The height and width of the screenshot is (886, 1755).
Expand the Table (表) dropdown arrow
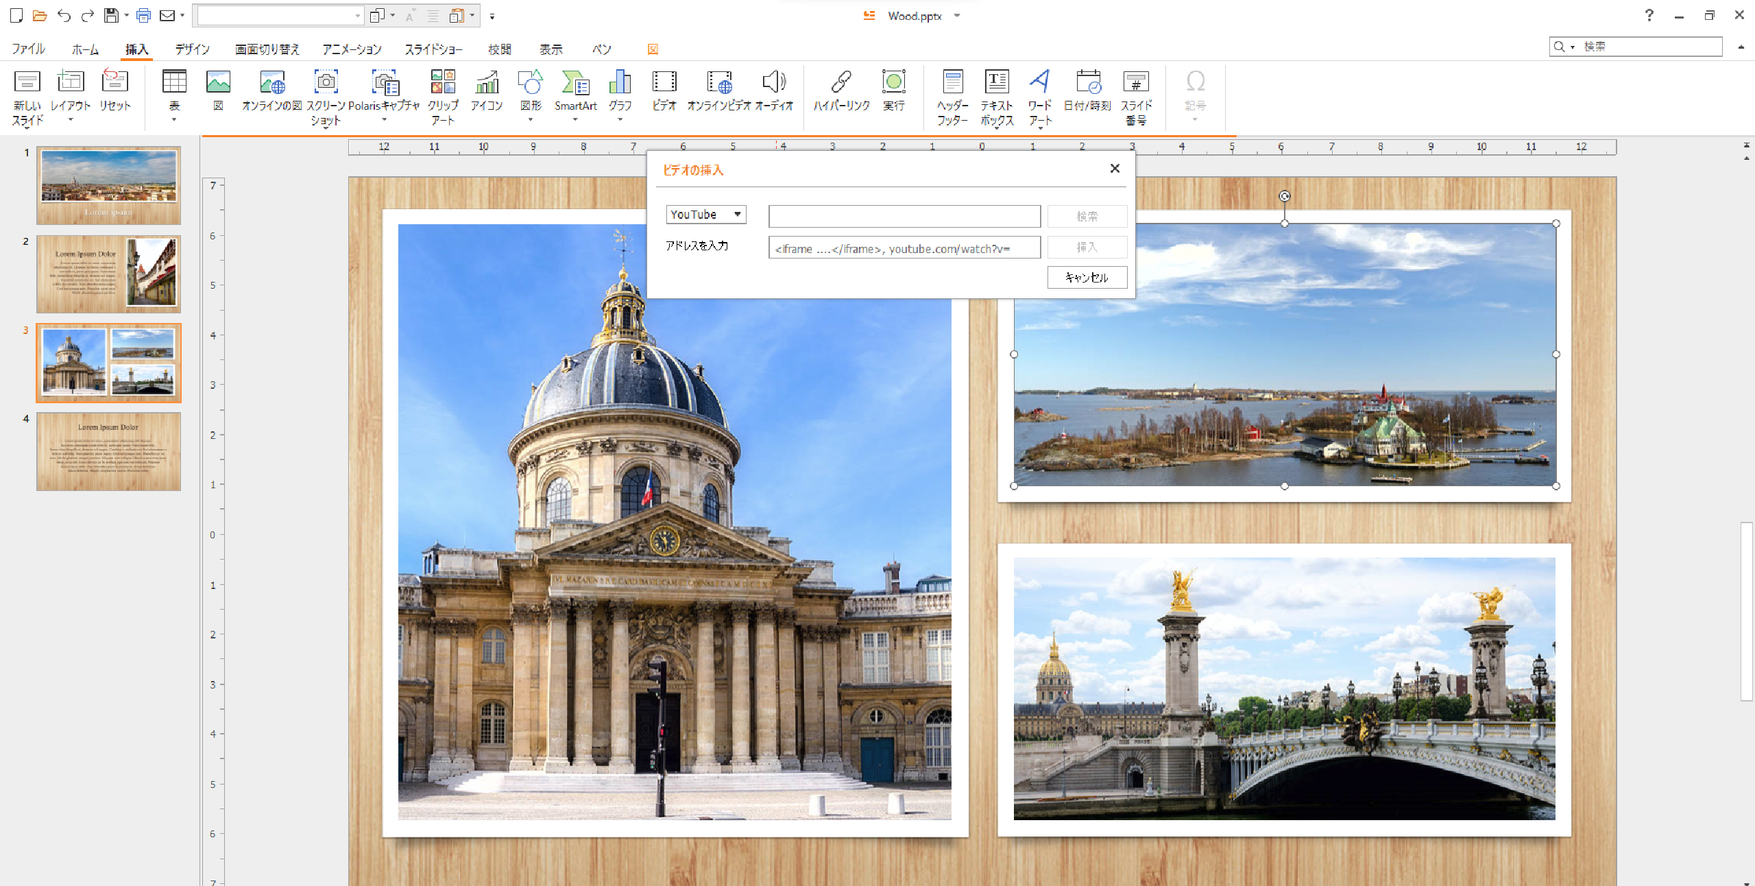pos(174,120)
